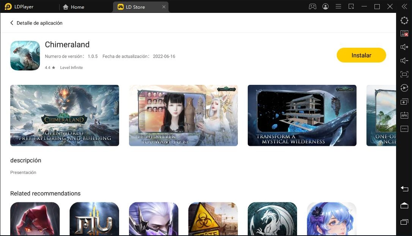Open the keyboard mapping tool
This screenshot has width=412, height=236.
coord(404,33)
